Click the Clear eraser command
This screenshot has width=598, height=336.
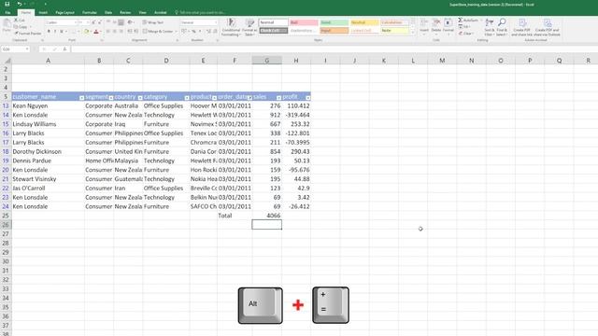coord(465,34)
